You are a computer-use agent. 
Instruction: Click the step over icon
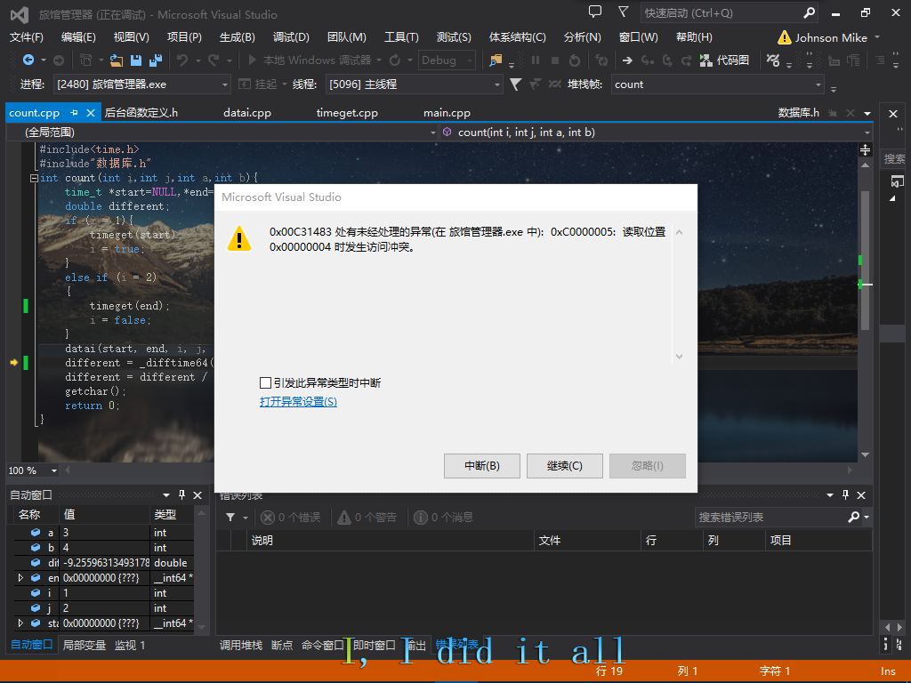pyautogui.click(x=667, y=60)
